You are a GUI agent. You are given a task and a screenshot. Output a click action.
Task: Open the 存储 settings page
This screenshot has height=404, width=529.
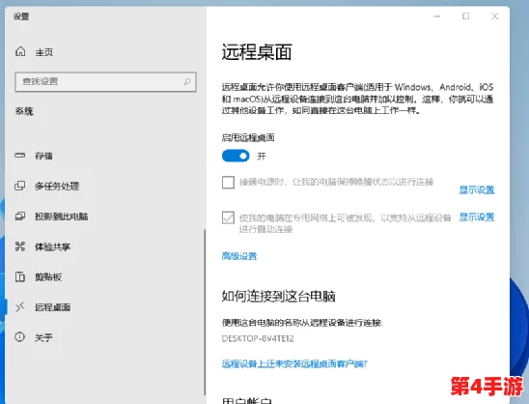pyautogui.click(x=43, y=156)
